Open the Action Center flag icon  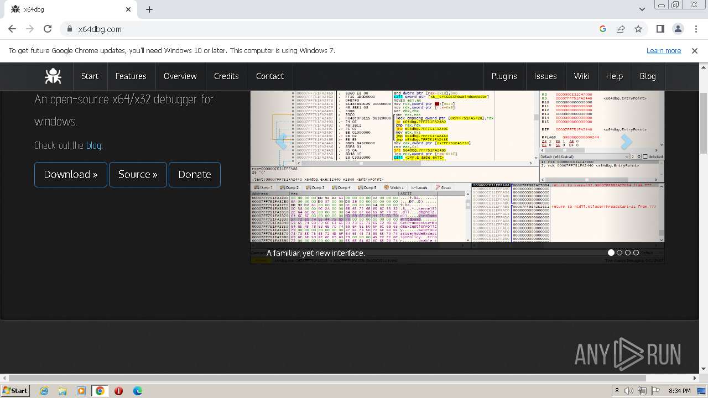pyautogui.click(x=655, y=391)
